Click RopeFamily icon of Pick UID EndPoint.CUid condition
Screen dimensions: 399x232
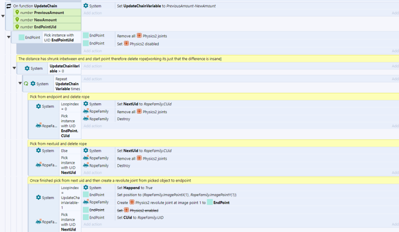(38, 126)
